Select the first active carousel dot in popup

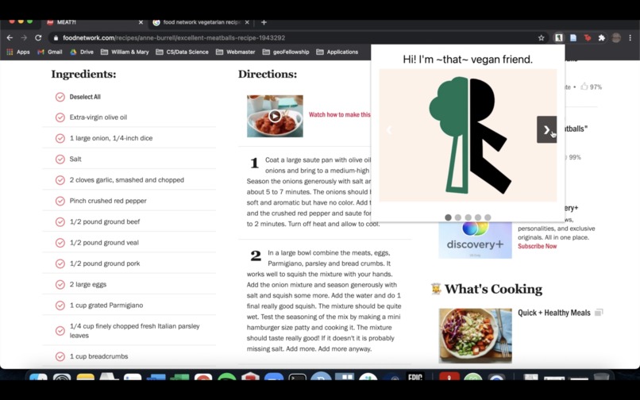coord(448,217)
